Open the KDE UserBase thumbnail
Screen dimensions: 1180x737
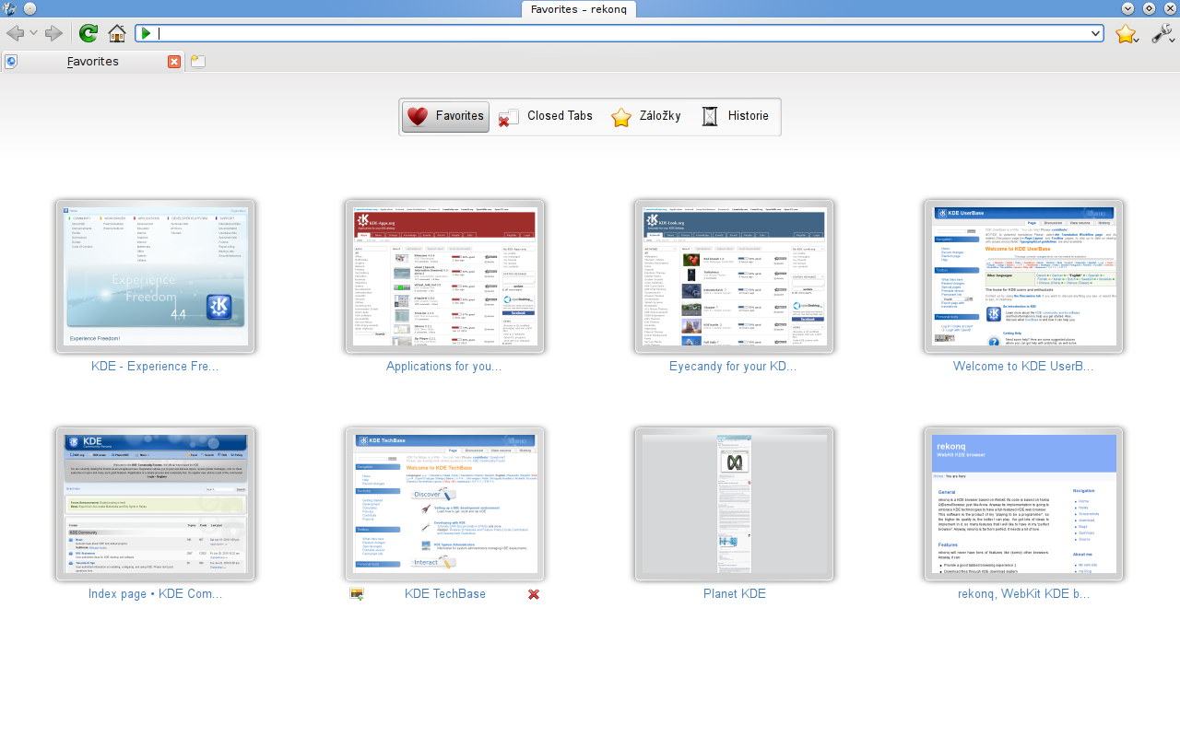coord(1023,276)
